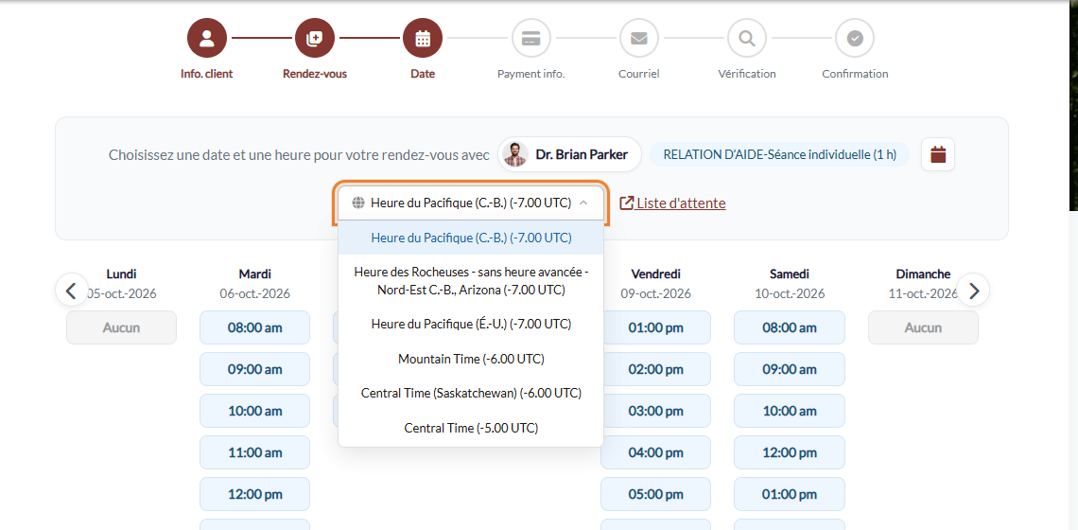Viewport: 1078px width, 530px height.
Task: Choose Heure des Rocheuses sans heure avancée option
Action: 471,281
